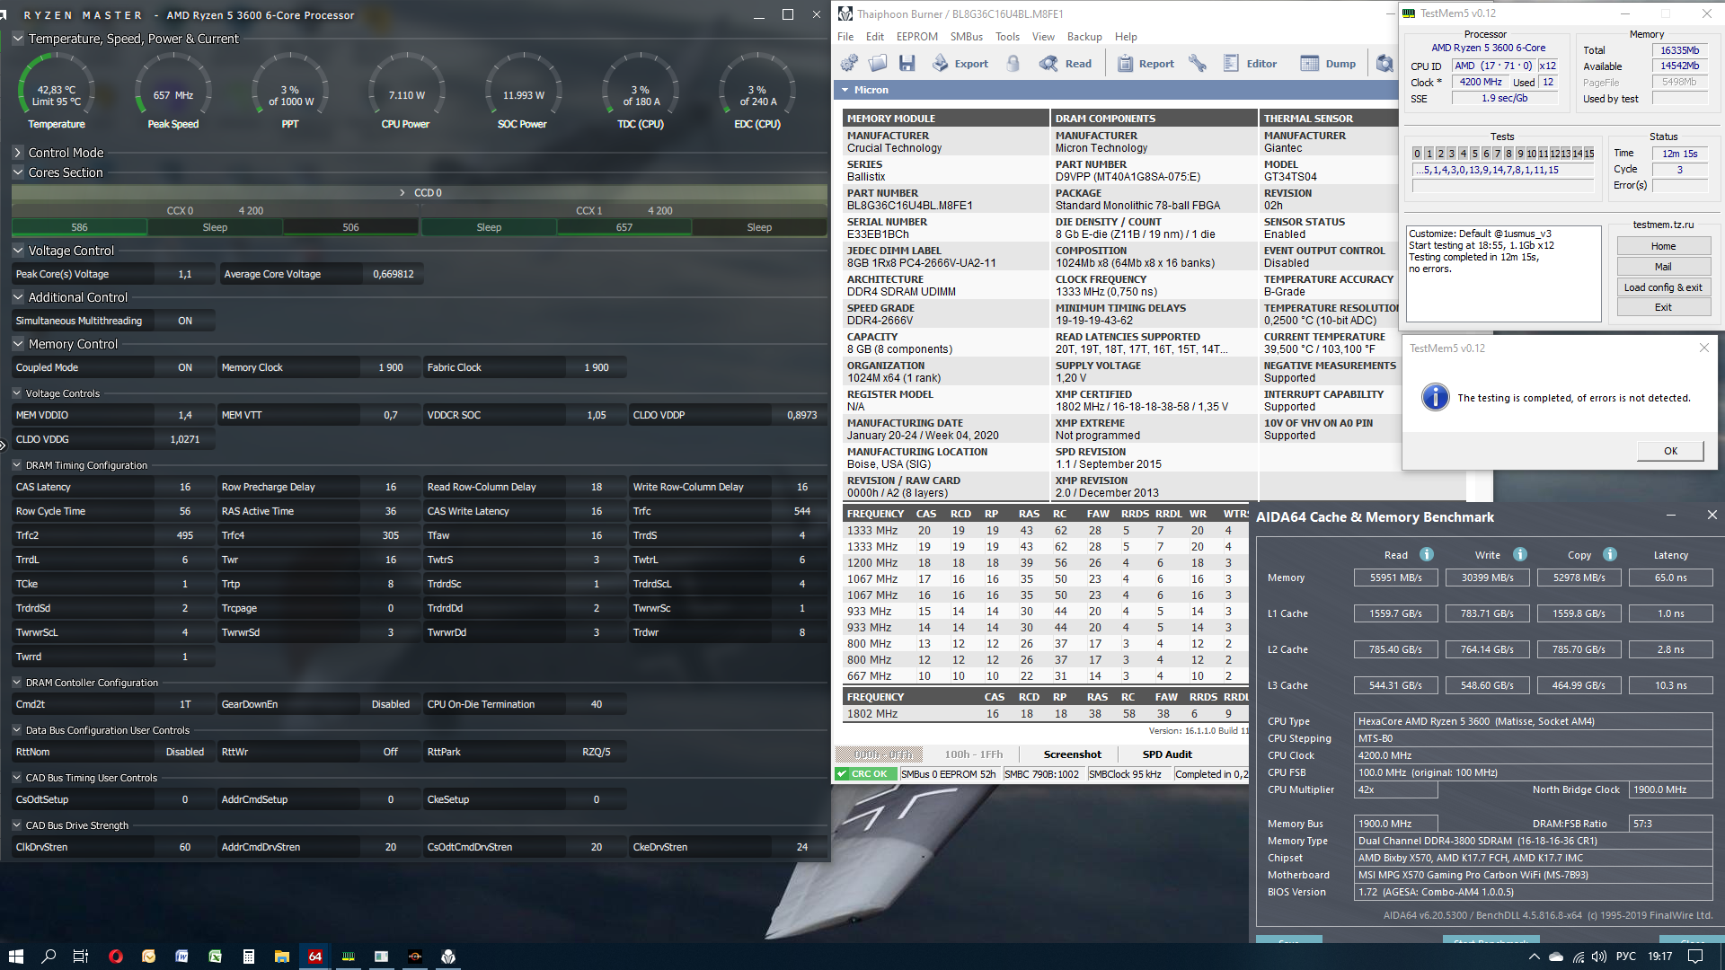Image resolution: width=1725 pixels, height=970 pixels.
Task: Switch to the 100h - 1FFh tab
Action: (973, 754)
